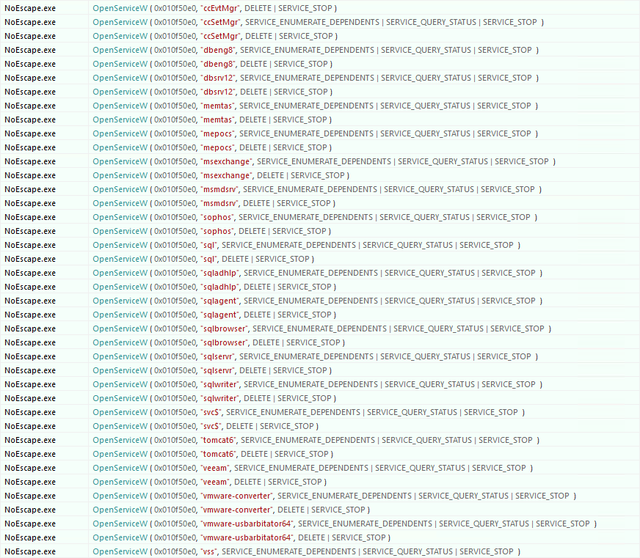Click sqladhlp SERVICE_ENUMERATE_DEPENDENTS row

click(x=320, y=273)
